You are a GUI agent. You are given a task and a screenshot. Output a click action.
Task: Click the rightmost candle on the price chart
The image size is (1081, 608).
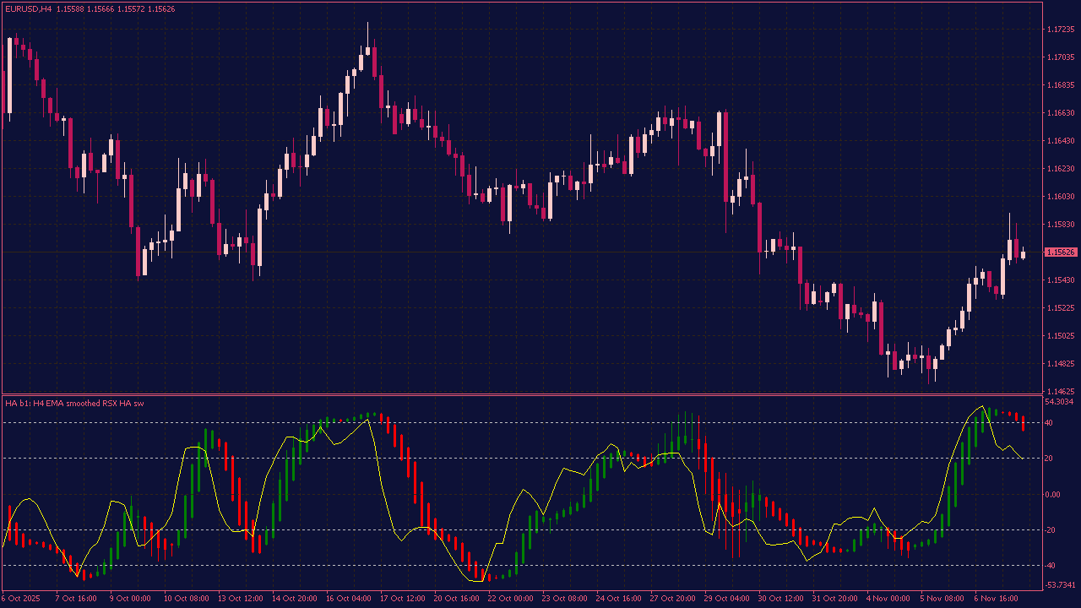pos(1021,253)
